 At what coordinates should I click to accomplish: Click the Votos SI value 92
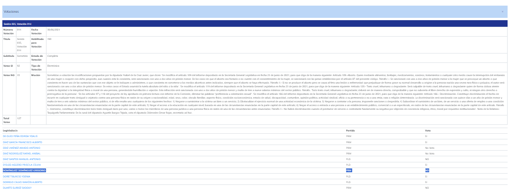[18, 65]
